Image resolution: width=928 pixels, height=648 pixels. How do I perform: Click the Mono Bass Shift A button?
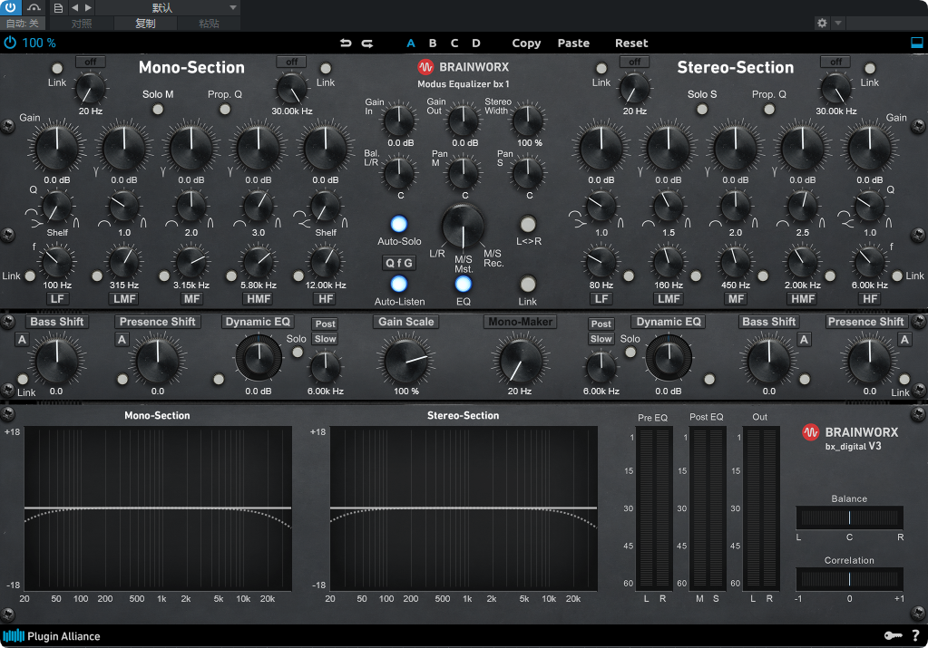(x=22, y=339)
